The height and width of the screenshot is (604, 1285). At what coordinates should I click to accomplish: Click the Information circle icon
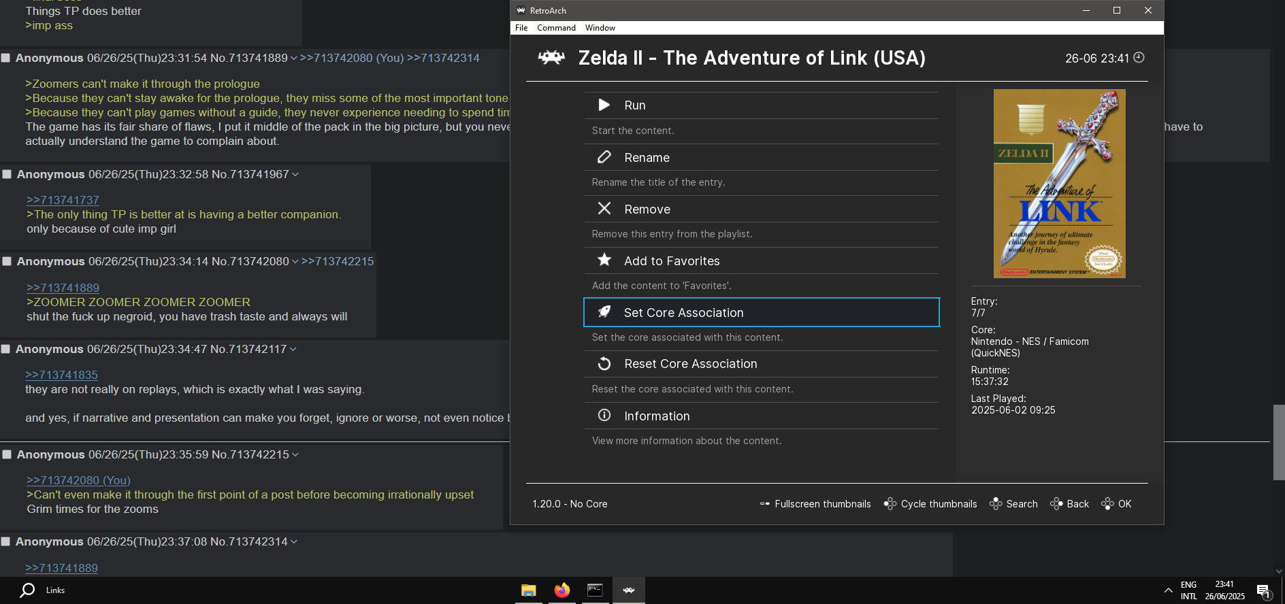[x=604, y=415]
